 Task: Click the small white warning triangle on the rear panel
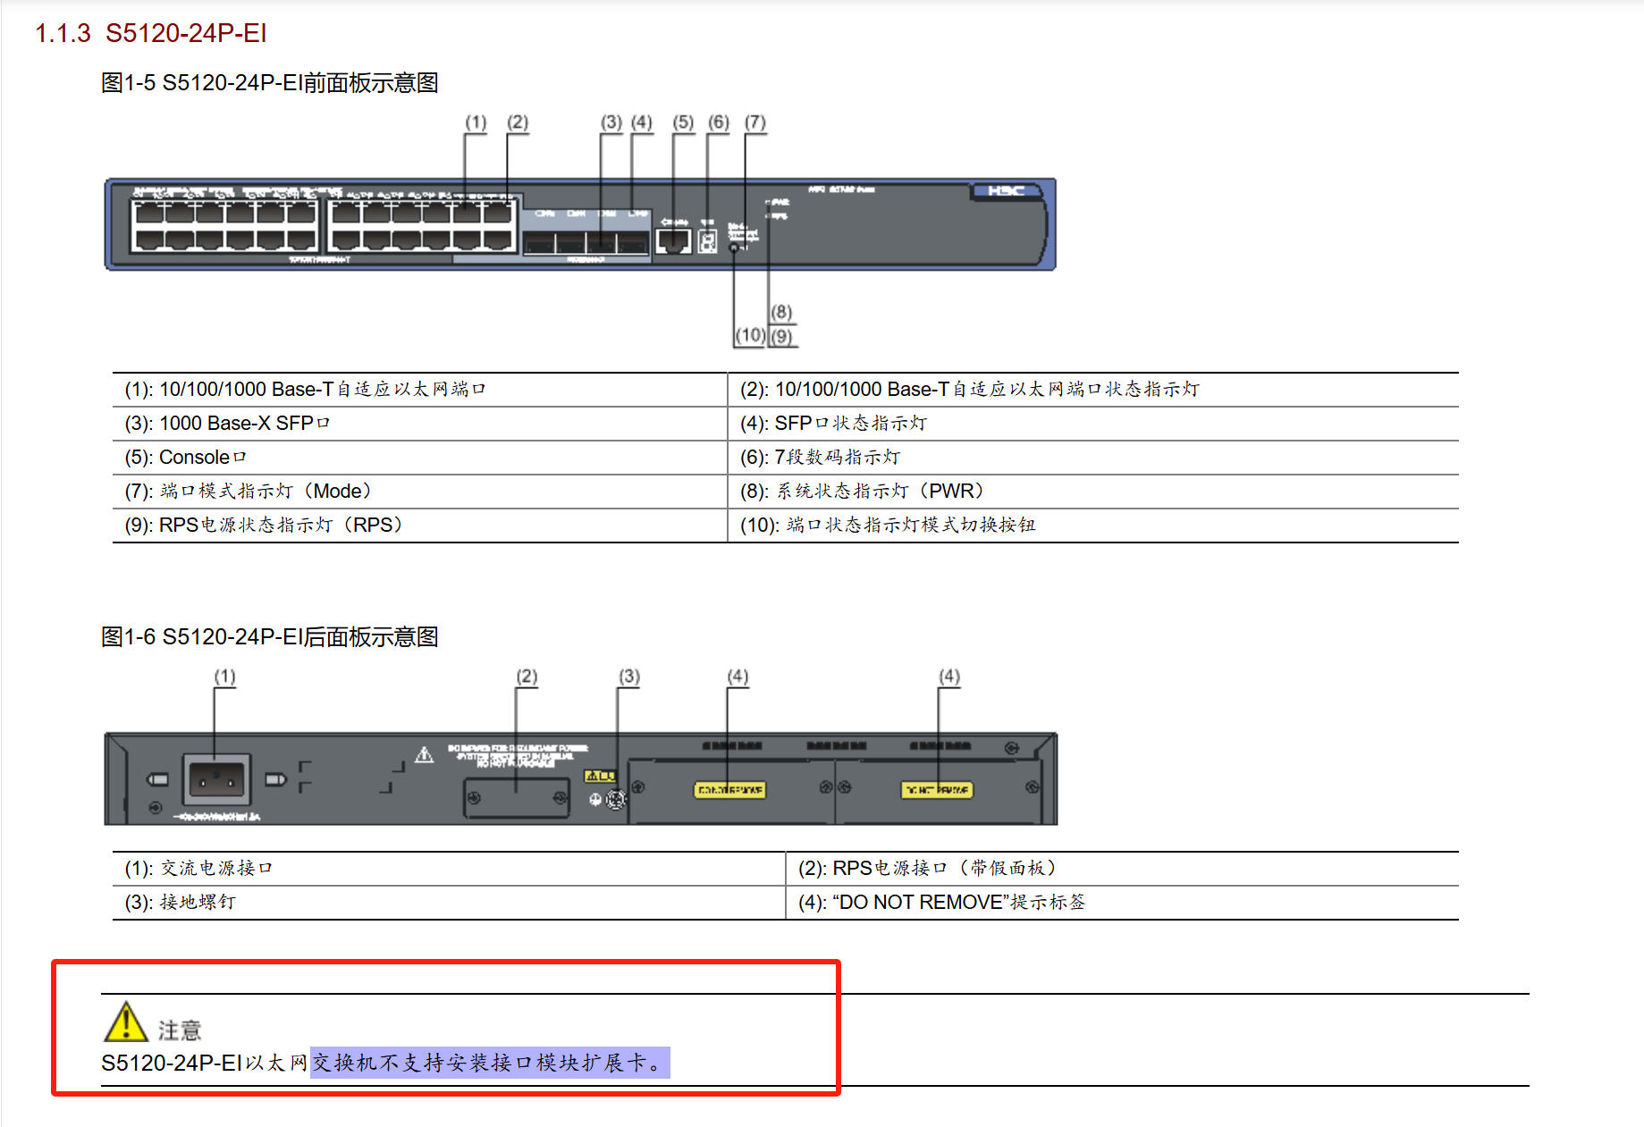tap(425, 755)
